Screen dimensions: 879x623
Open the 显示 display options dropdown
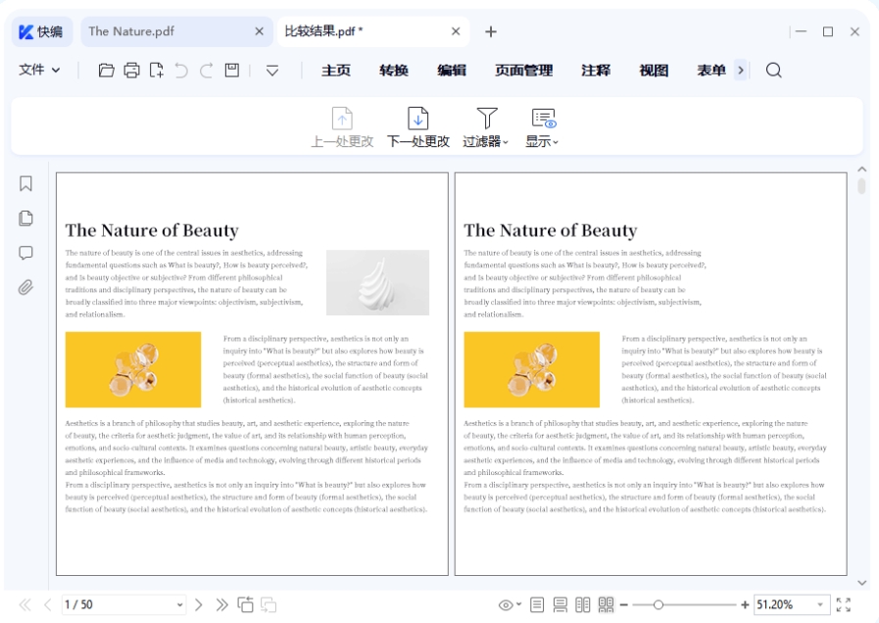541,125
